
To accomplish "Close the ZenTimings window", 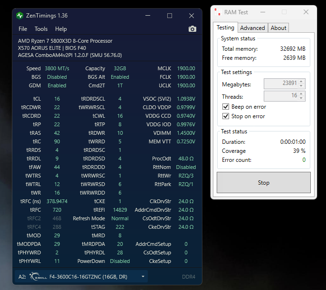I will click(192, 16).
